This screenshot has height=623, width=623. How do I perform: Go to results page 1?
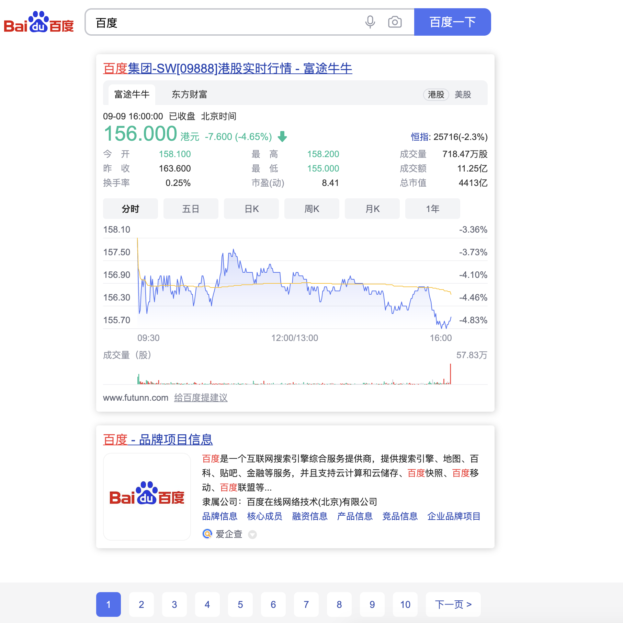pos(109,604)
